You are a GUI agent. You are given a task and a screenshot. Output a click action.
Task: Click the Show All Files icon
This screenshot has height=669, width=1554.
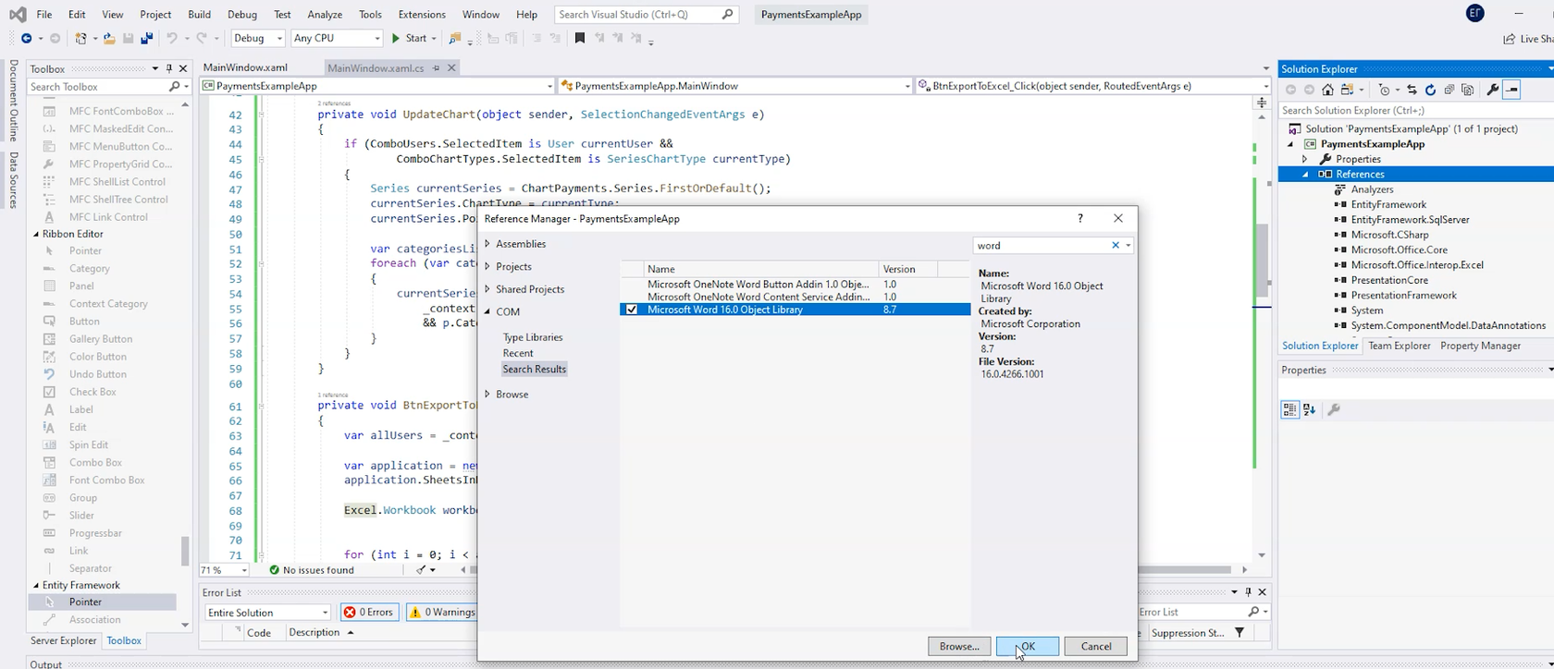[x=1468, y=90]
